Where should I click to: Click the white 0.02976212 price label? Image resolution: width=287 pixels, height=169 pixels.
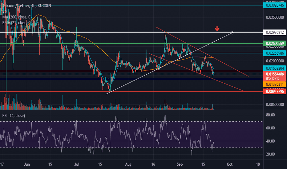tap(275, 33)
